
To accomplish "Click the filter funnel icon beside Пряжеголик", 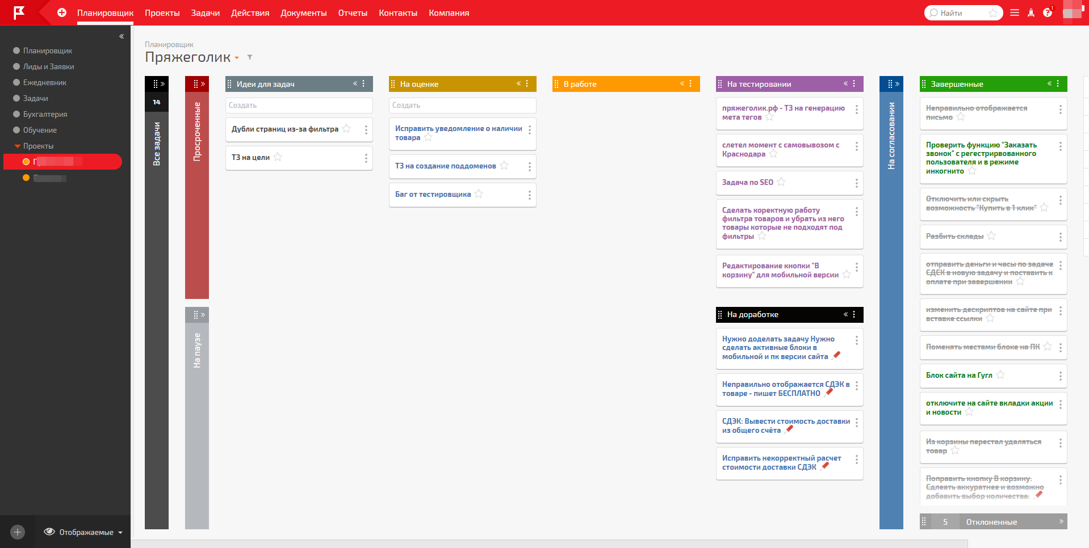I will click(250, 57).
